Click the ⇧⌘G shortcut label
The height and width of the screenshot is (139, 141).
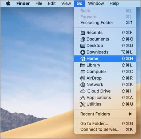(127, 124)
